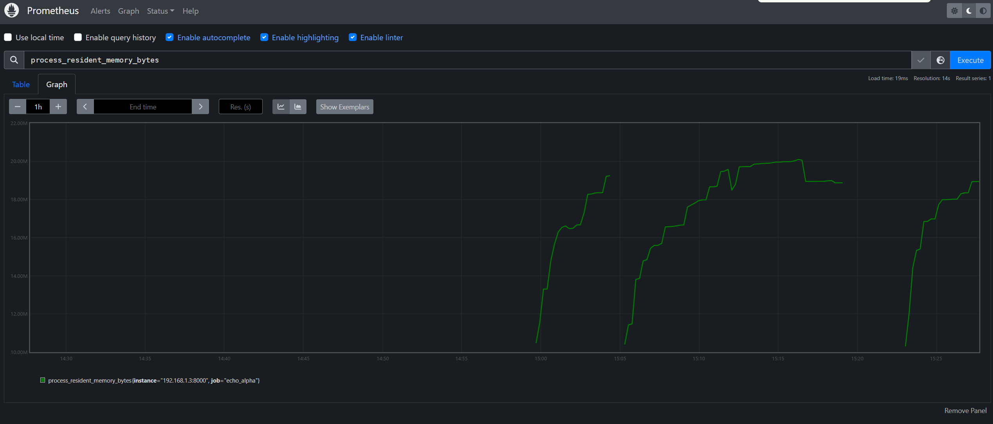Select the light theme sun icon
This screenshot has height=424, width=993.
pyautogui.click(x=954, y=11)
